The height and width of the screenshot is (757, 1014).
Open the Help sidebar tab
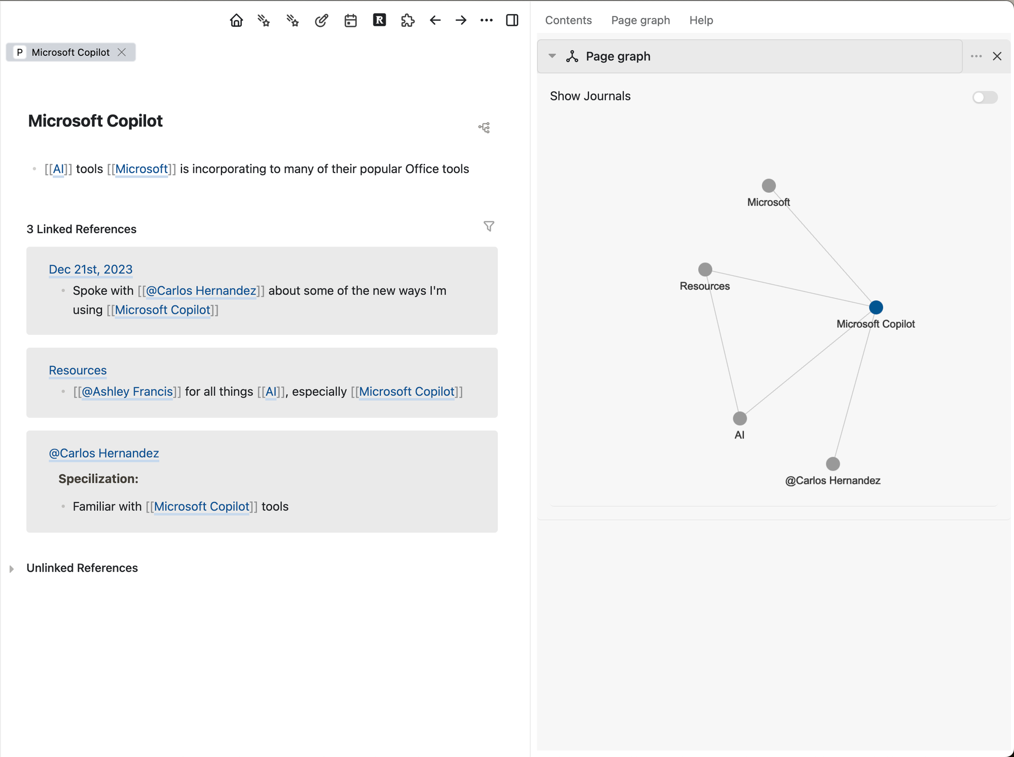click(701, 20)
